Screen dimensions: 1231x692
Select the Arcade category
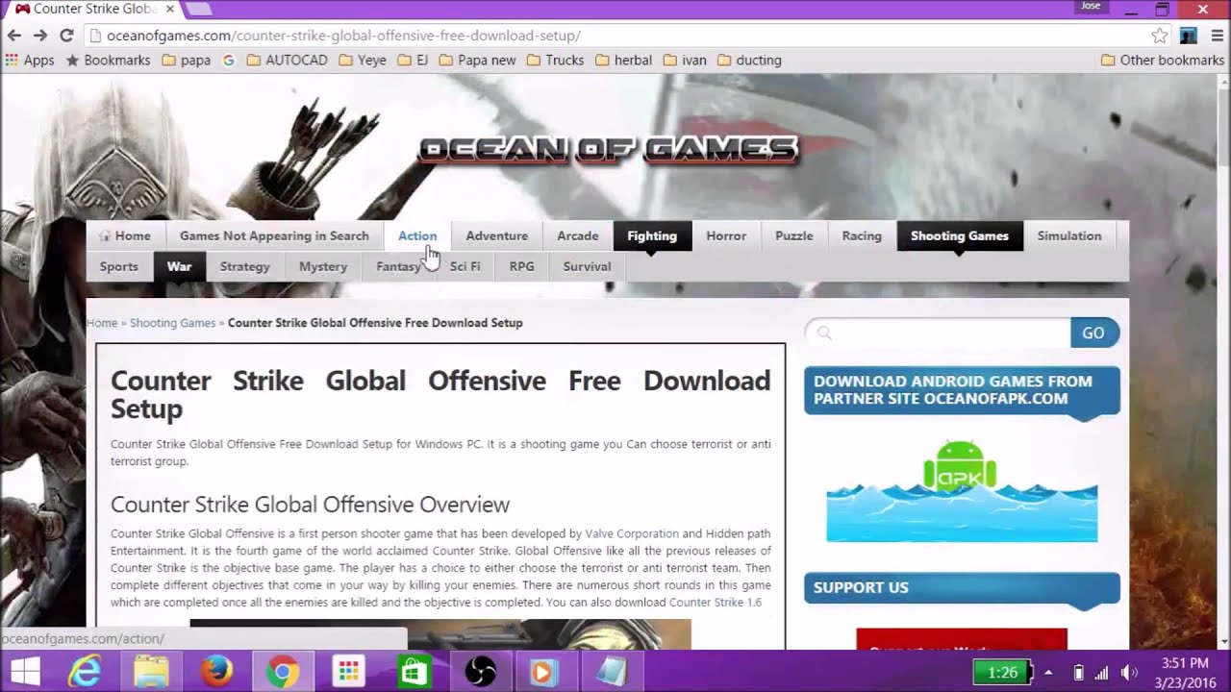[578, 235]
